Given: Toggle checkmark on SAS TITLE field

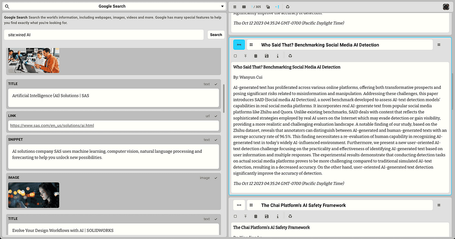Looking at the screenshot, I should click(216, 84).
